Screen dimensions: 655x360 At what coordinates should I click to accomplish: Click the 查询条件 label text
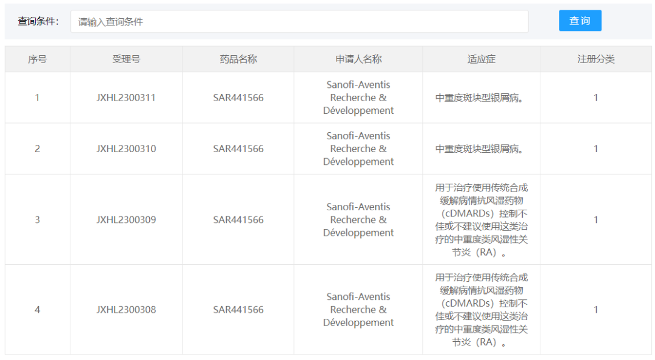pyautogui.click(x=38, y=21)
